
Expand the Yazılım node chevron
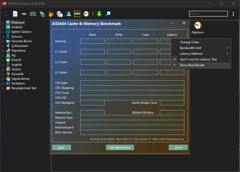[x=3, y=69]
